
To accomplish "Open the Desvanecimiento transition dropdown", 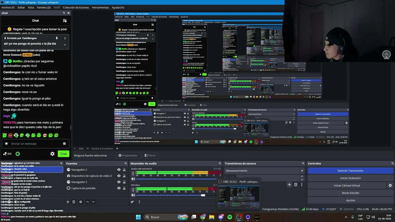I will pyautogui.click(x=264, y=171).
